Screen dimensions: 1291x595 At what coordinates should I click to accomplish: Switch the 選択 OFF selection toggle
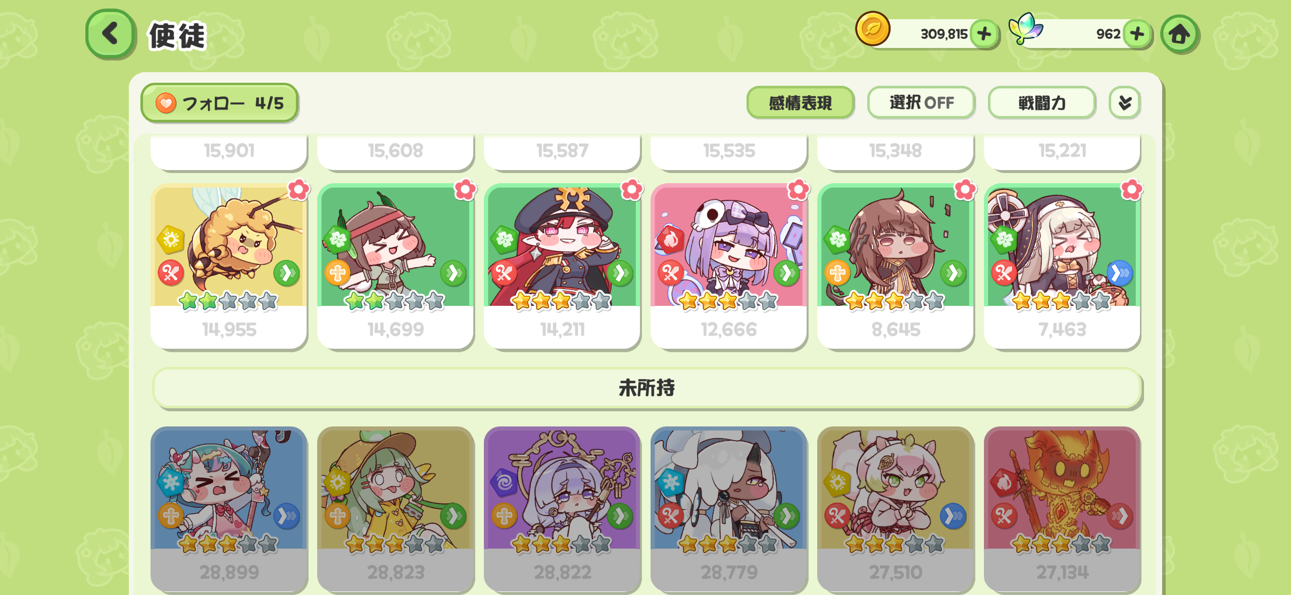click(x=921, y=103)
